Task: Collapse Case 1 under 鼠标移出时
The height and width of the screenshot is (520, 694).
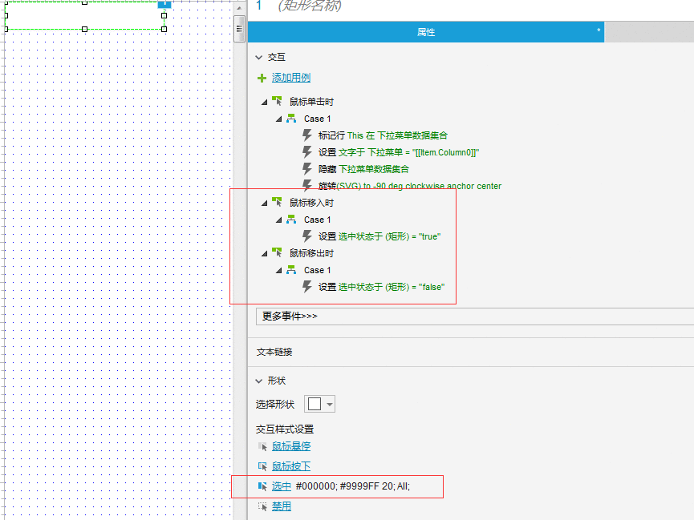Action: point(279,270)
